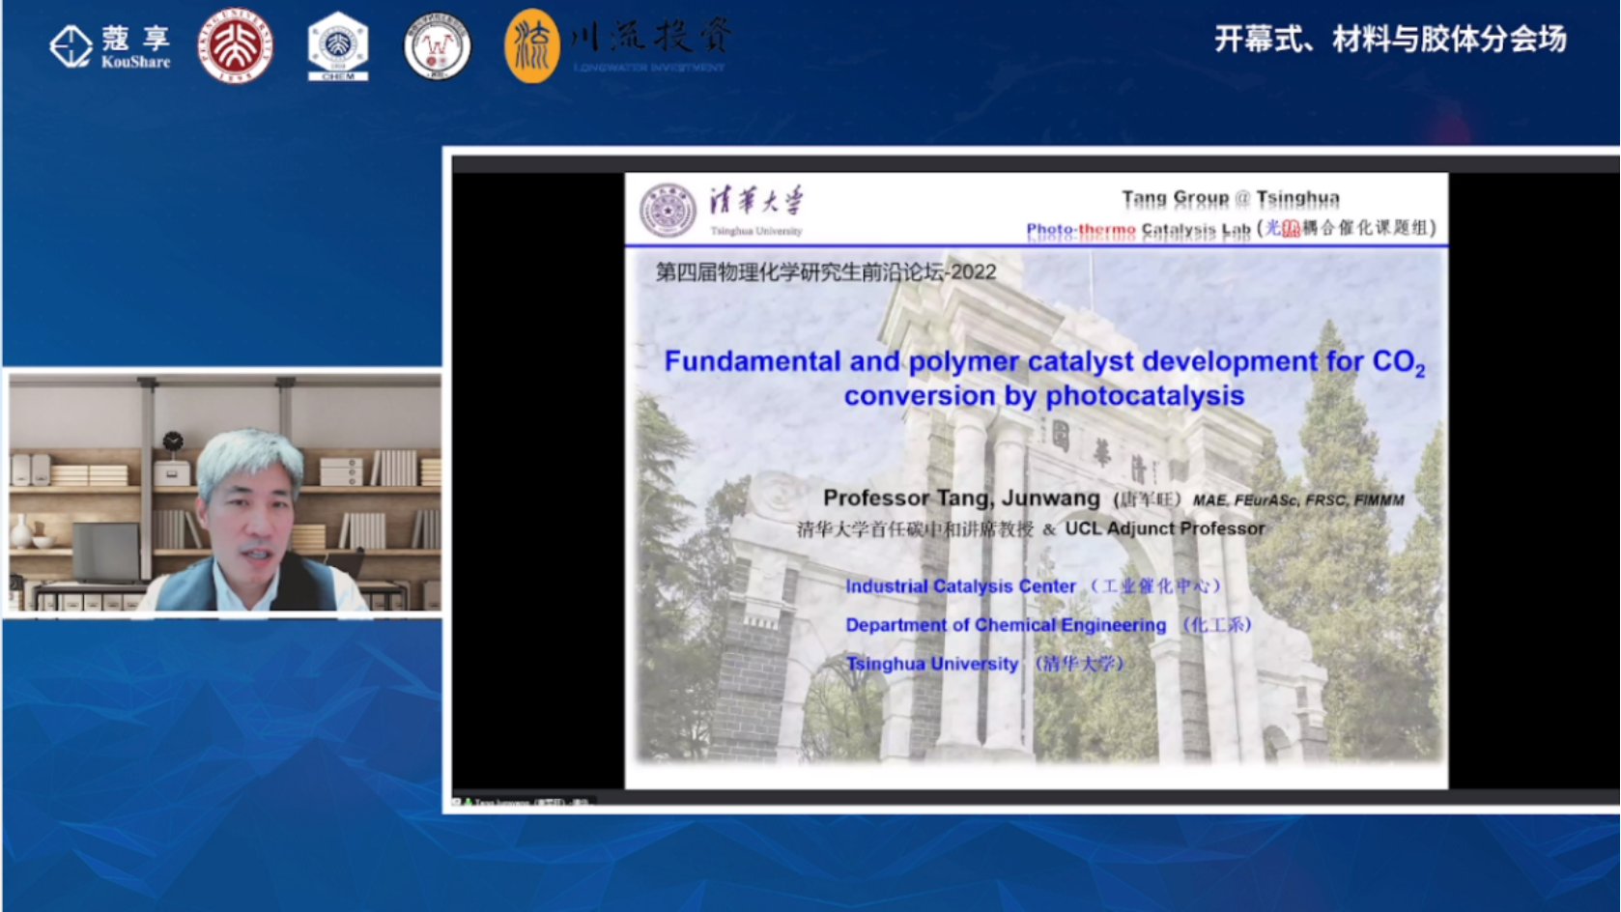The image size is (1621, 912).
Task: Click the 清华大学 calligraphy logo on the slide
Action: [756, 202]
